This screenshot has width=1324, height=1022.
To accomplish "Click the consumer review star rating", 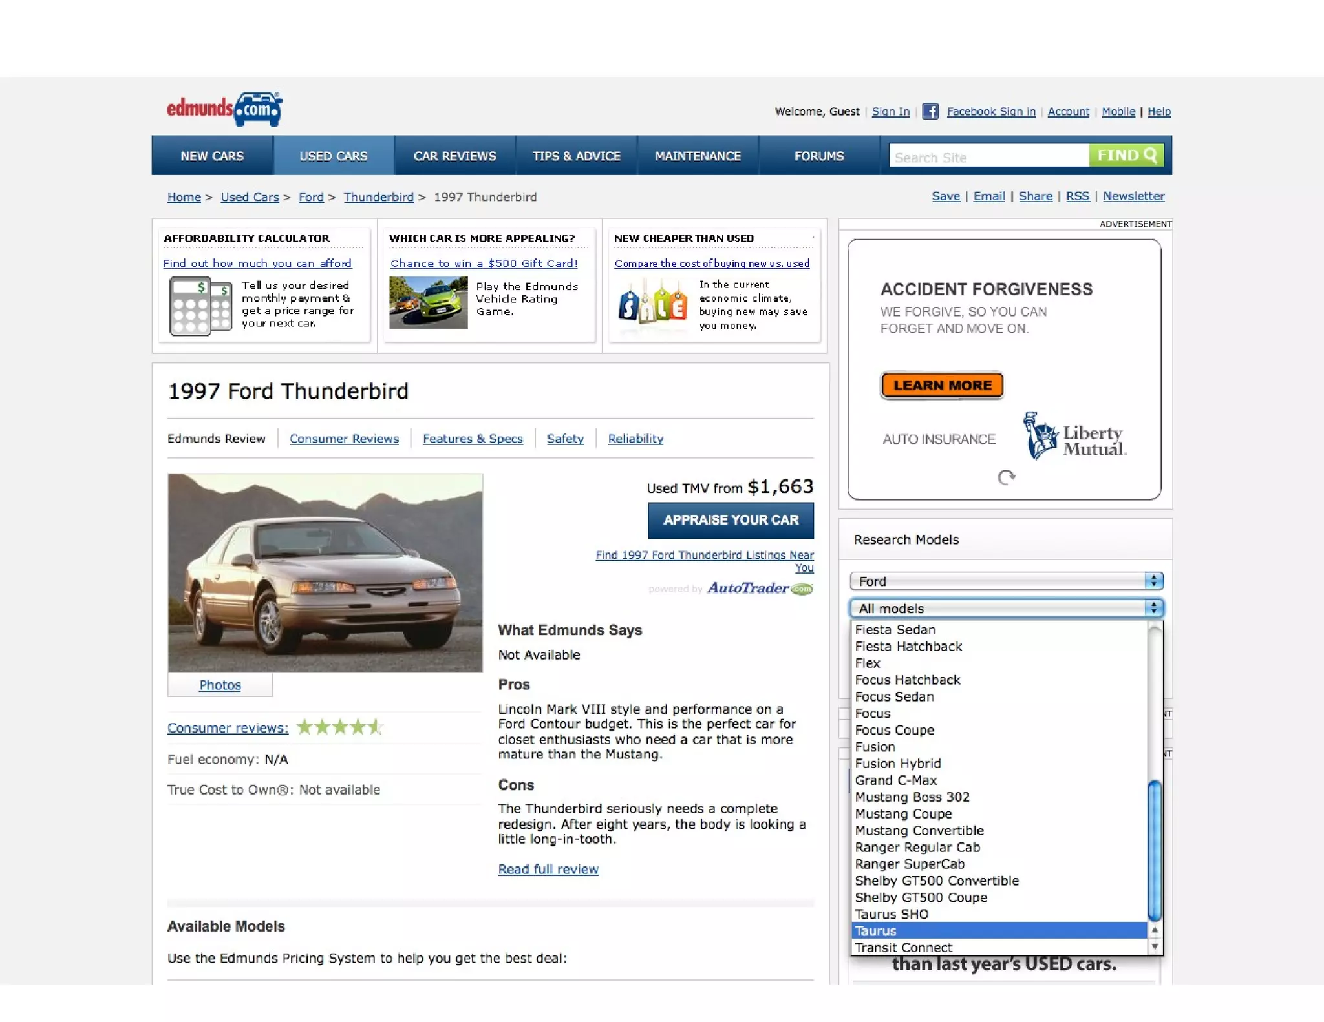I will [x=339, y=727].
